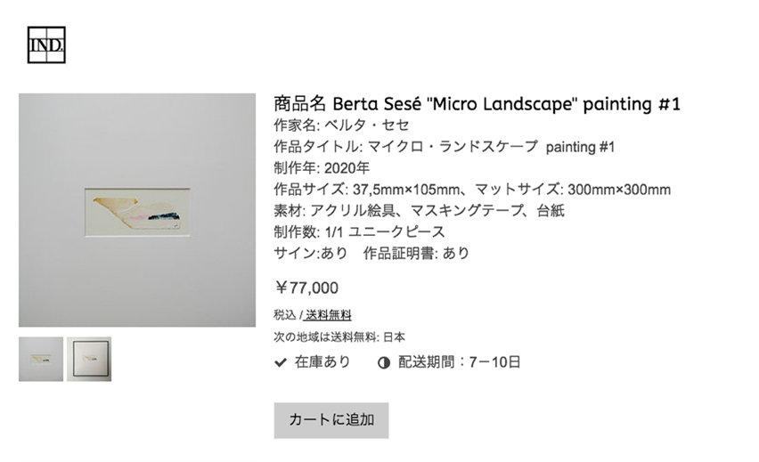Select the first unframed painting thumbnail
Image resolution: width=759 pixels, height=462 pixels.
pyautogui.click(x=41, y=359)
